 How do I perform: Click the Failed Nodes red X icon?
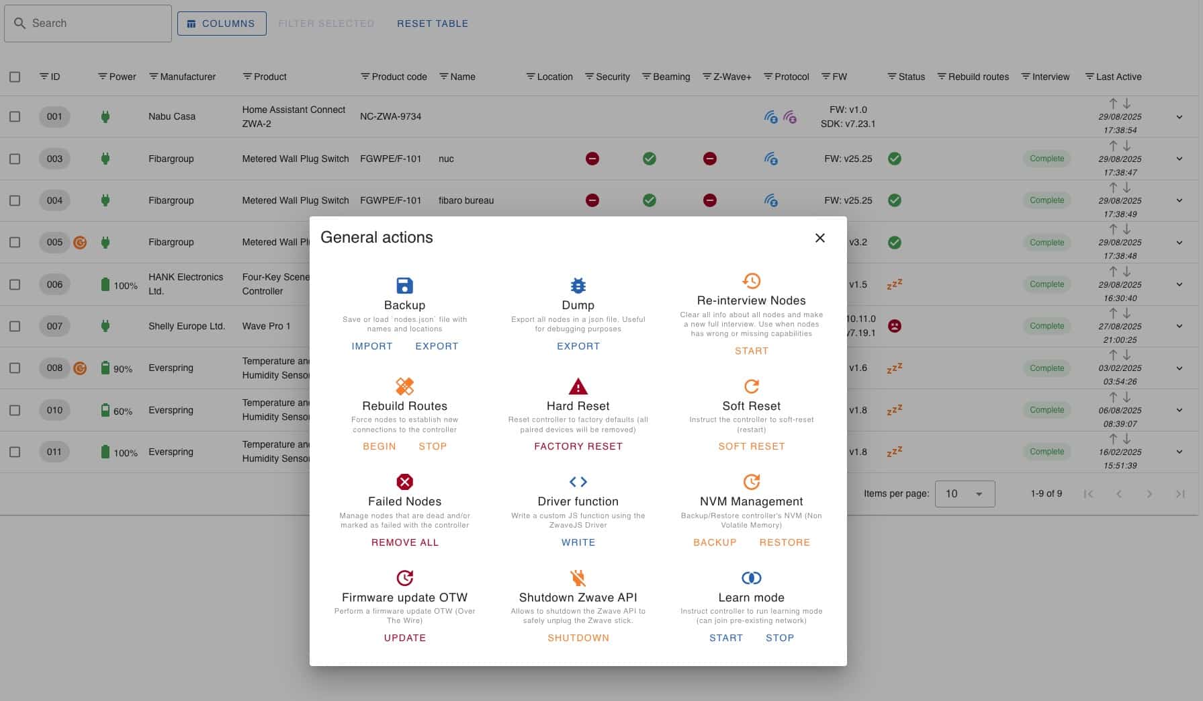[404, 482]
